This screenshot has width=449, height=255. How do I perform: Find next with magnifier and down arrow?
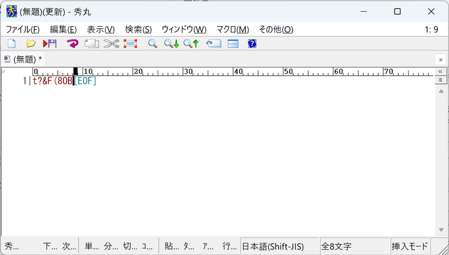172,44
